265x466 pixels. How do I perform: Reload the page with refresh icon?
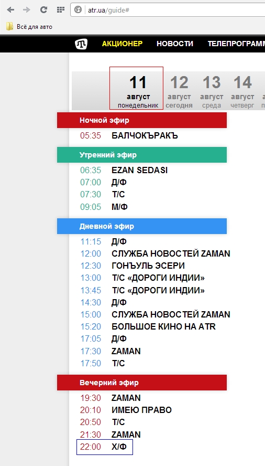coord(43,10)
